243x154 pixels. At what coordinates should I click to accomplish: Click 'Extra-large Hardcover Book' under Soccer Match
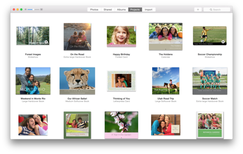[210, 101]
